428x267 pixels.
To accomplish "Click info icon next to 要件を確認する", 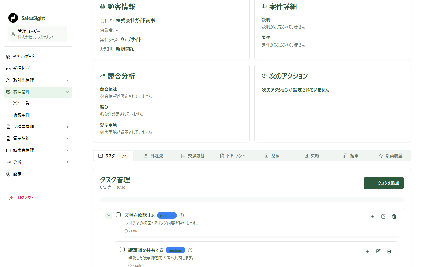I will 182,215.
